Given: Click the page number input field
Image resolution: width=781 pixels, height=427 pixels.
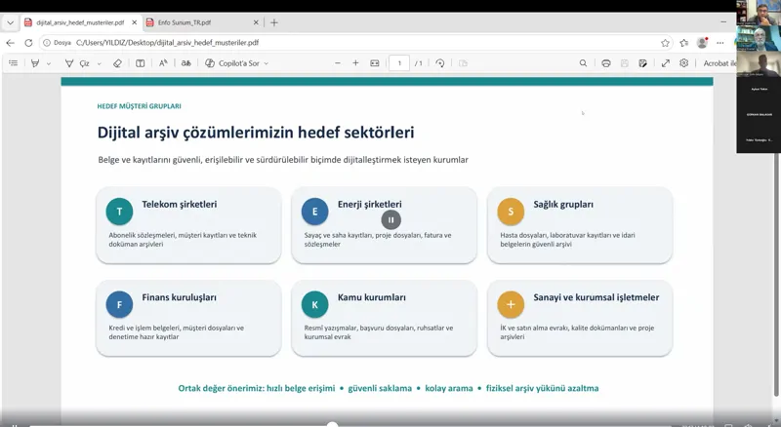Looking at the screenshot, I should pos(399,63).
